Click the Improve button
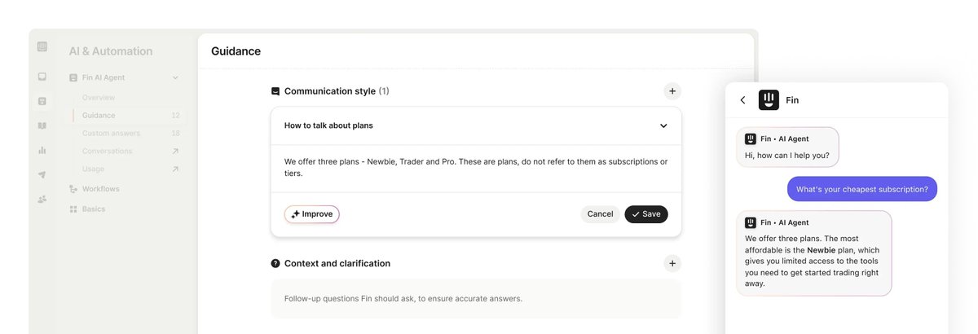 click(312, 214)
